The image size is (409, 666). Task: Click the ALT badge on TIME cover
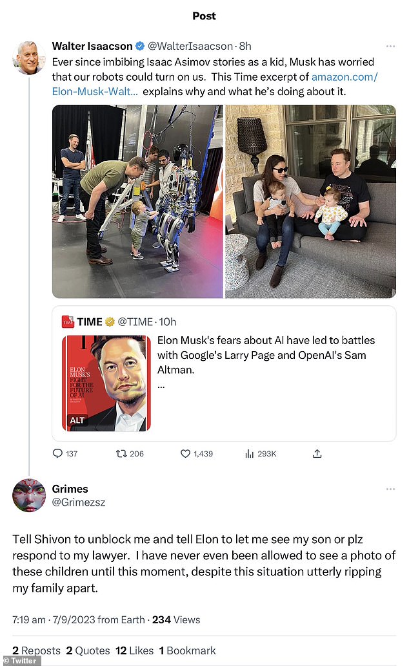[77, 420]
